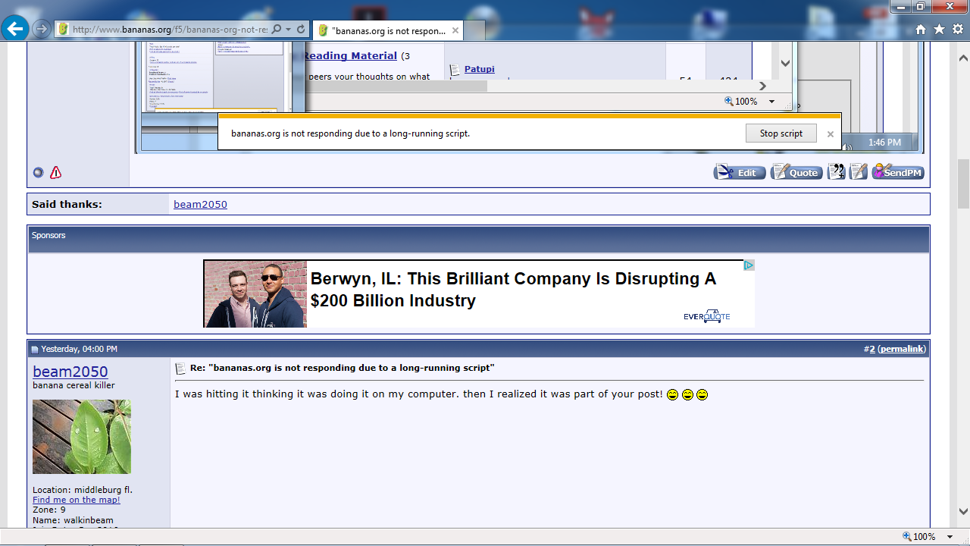Click the browser Back arrow button
This screenshot has width=970, height=546.
pyautogui.click(x=15, y=29)
